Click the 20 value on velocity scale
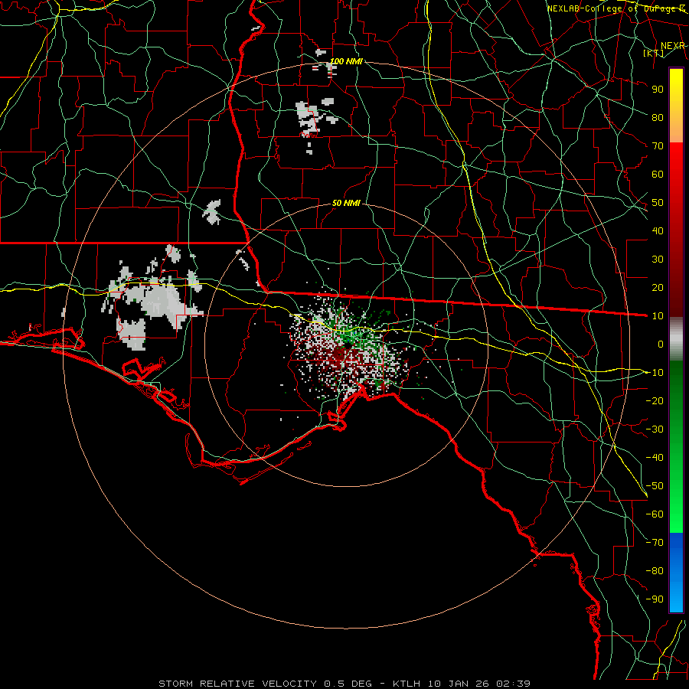This screenshot has width=689, height=689. 658,287
